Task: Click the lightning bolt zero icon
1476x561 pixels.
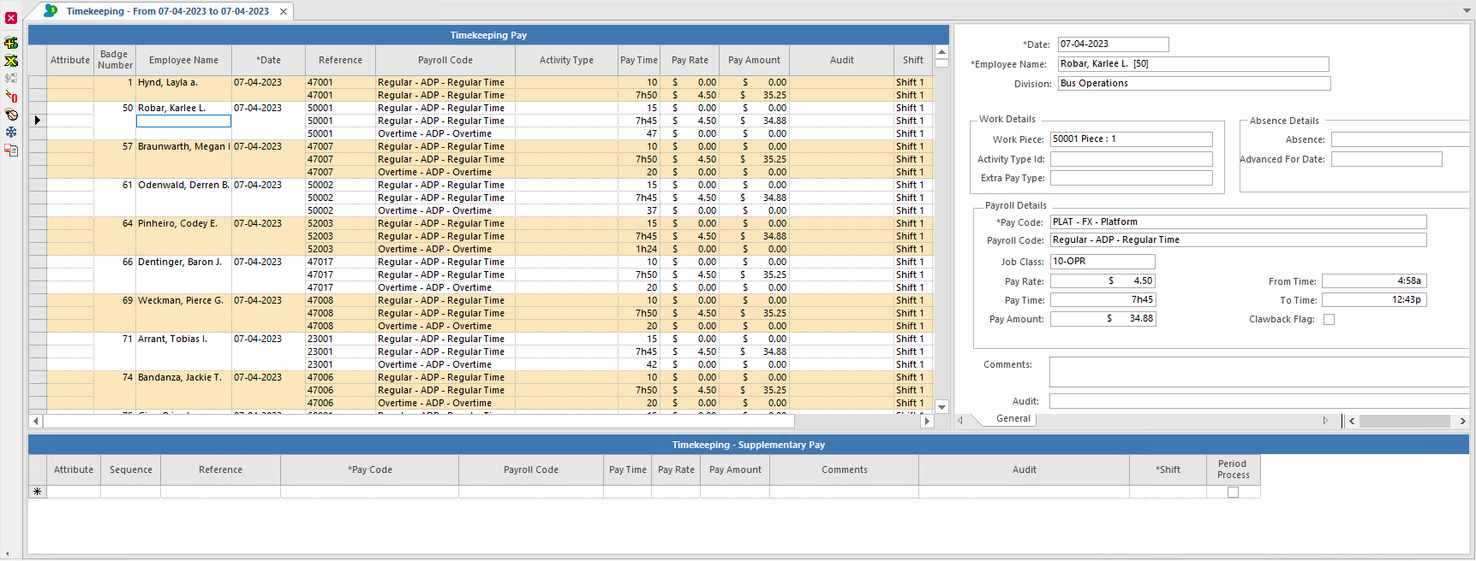Action: point(11,97)
